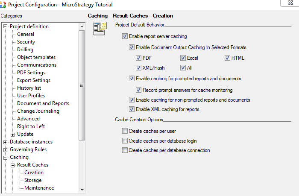The height and width of the screenshot is (196, 299).
Task: Enable Create caches per database login
Action: point(125,141)
